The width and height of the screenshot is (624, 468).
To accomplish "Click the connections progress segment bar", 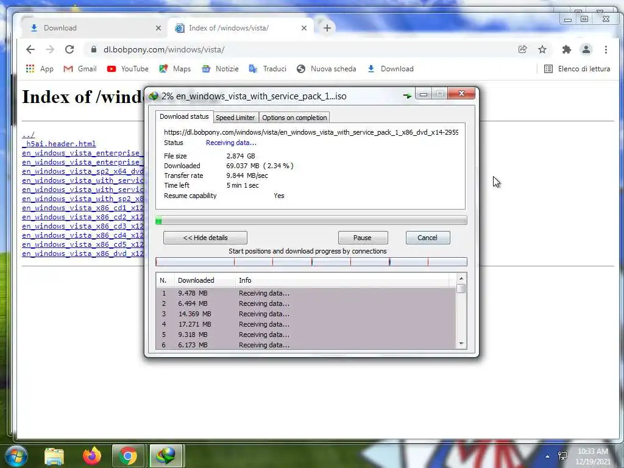I will pos(311,261).
